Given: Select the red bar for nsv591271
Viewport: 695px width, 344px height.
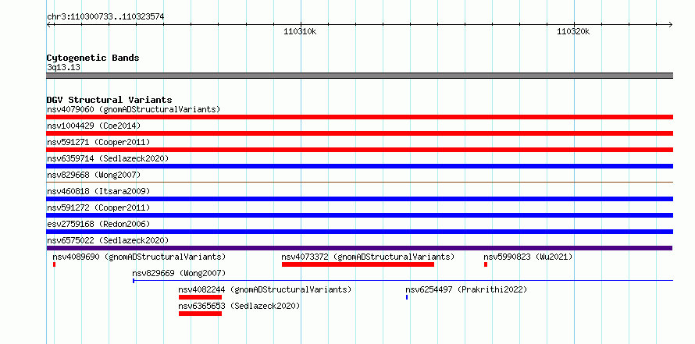Looking at the screenshot, I should click(359, 150).
